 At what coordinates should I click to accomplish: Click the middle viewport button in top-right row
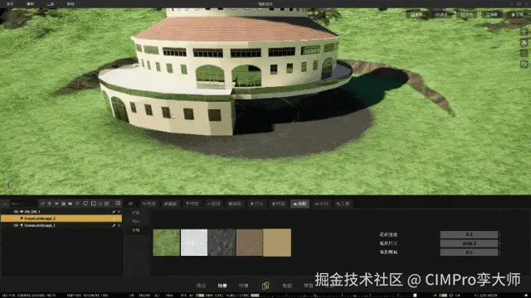coord(466,15)
